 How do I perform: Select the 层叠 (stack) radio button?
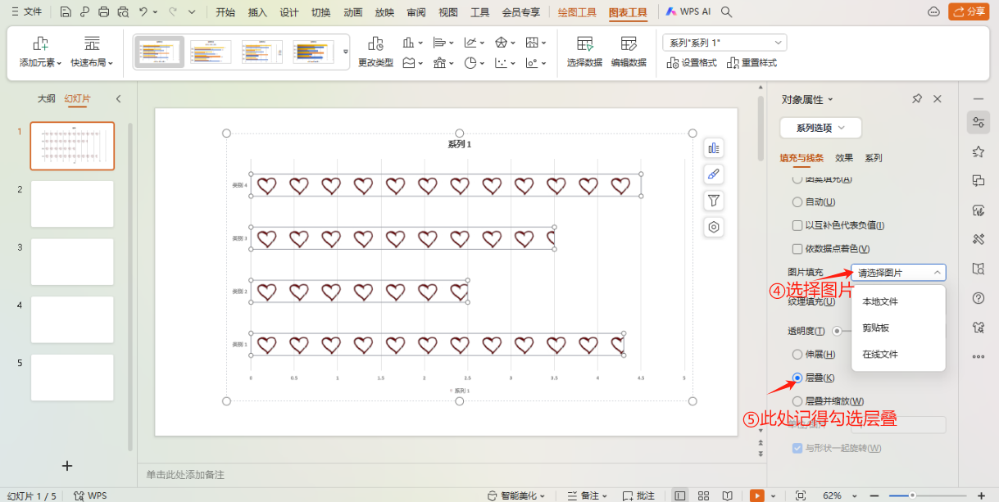click(x=796, y=378)
